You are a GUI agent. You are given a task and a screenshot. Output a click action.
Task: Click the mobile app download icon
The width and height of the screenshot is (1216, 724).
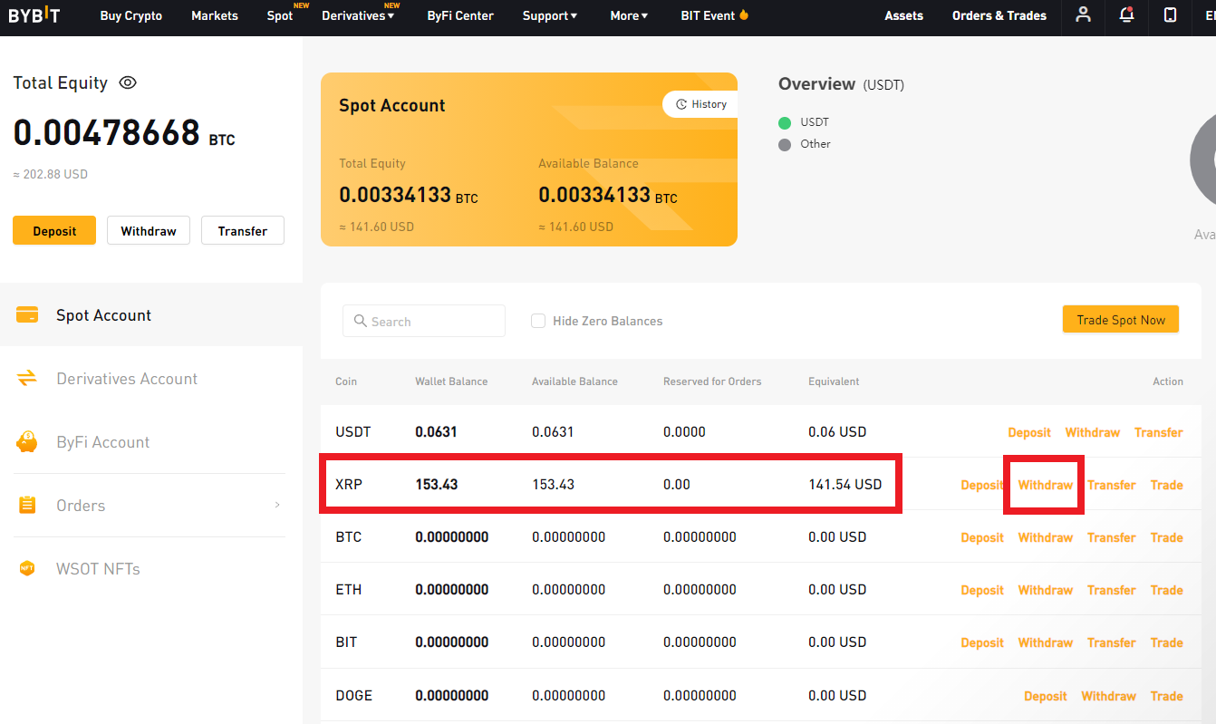click(1171, 14)
